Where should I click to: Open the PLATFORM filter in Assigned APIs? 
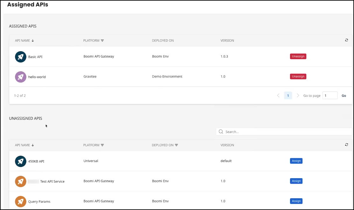[x=102, y=40]
